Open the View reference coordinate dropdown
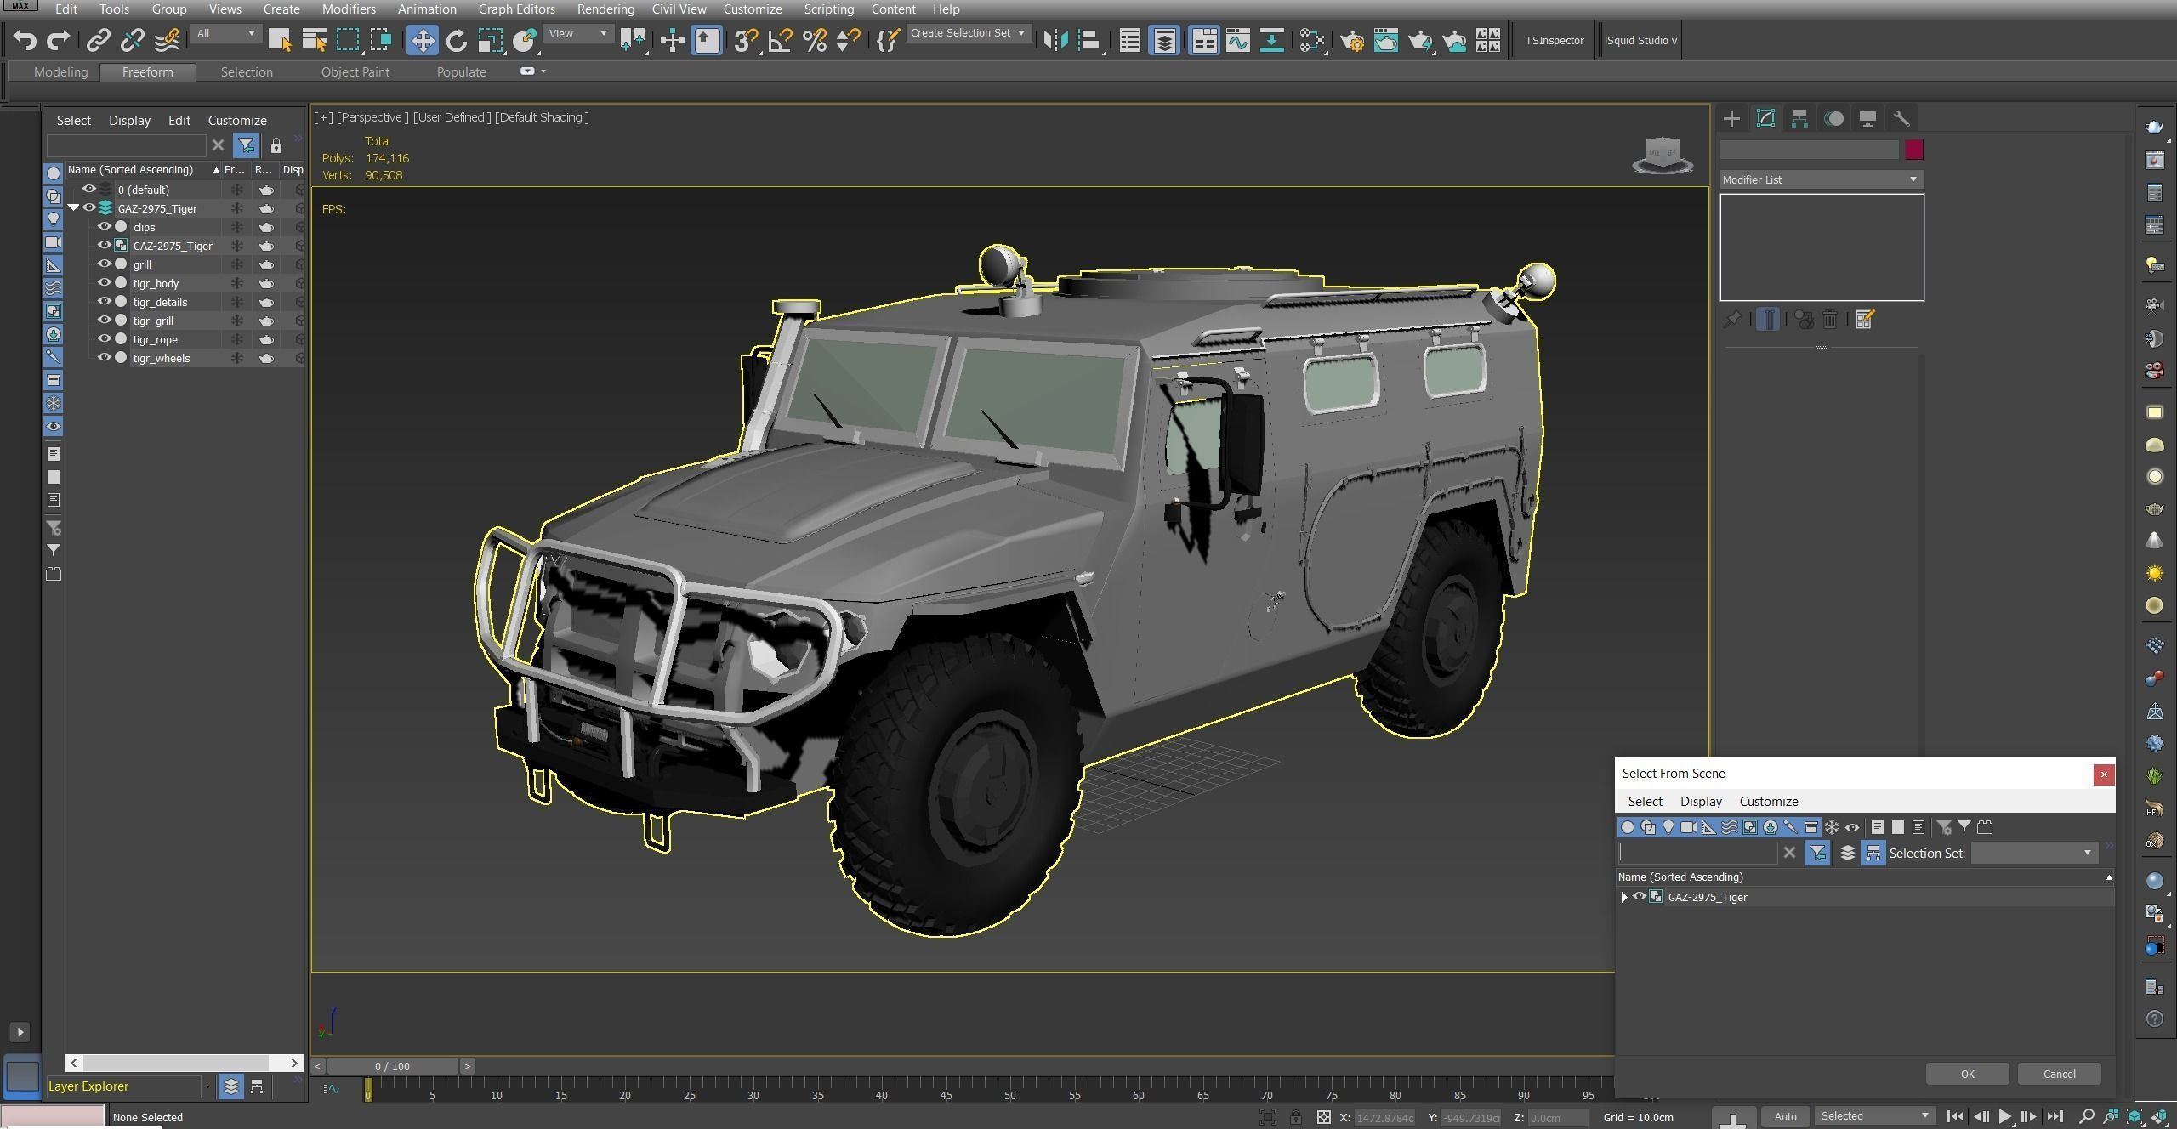 pos(578,33)
